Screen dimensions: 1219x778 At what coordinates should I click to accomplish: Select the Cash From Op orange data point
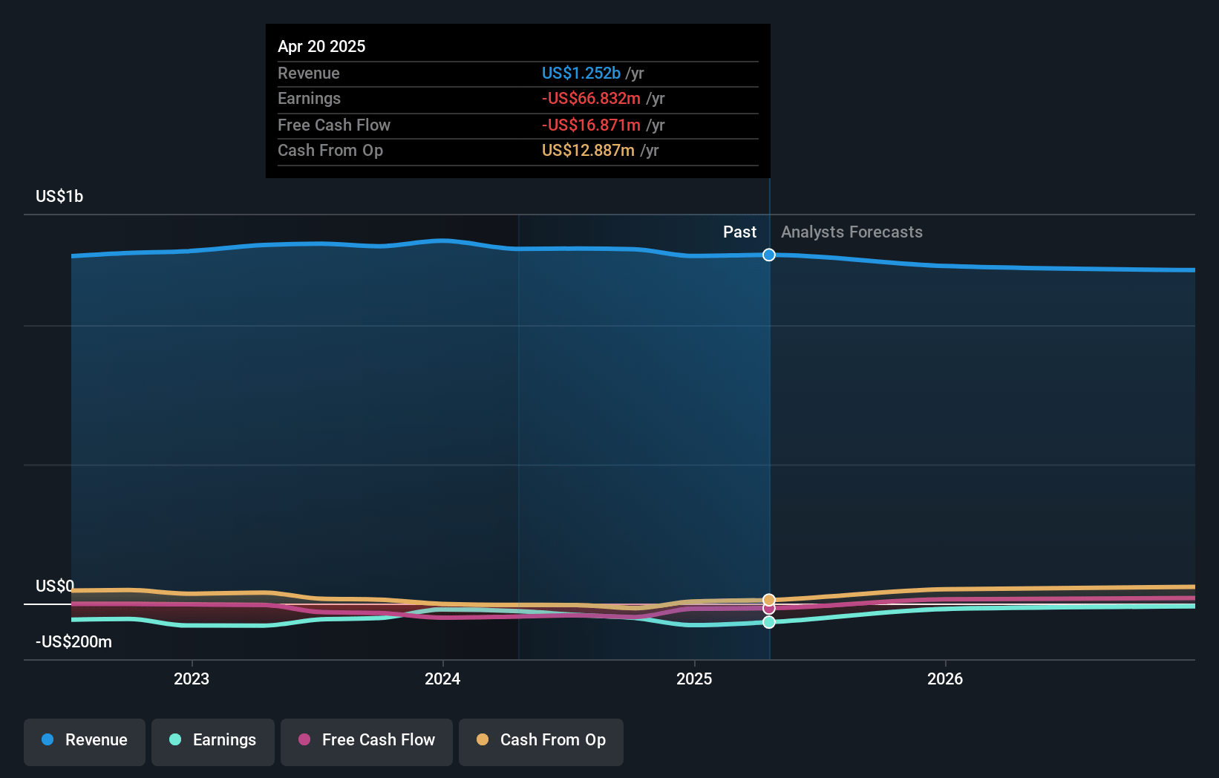pos(769,600)
